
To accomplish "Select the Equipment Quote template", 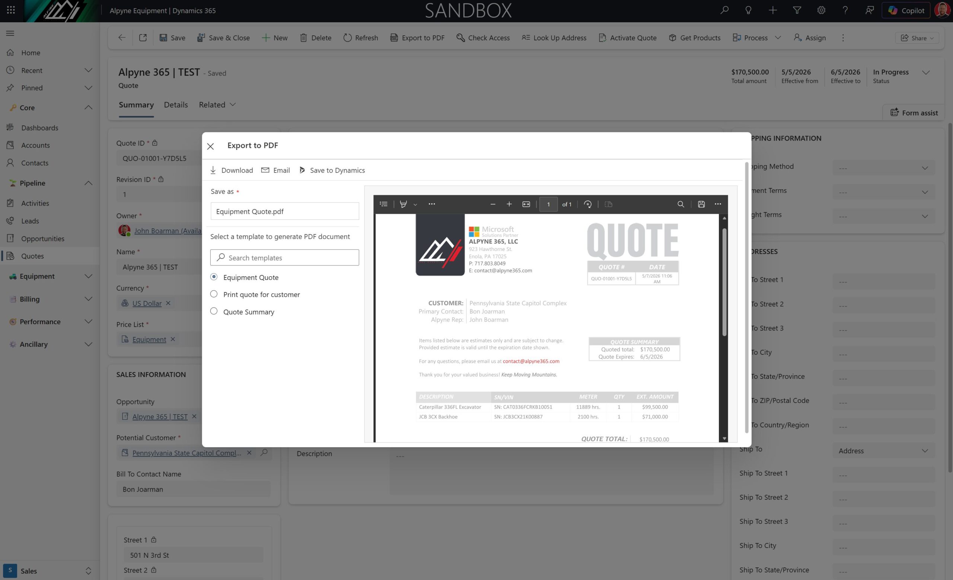I will [214, 277].
